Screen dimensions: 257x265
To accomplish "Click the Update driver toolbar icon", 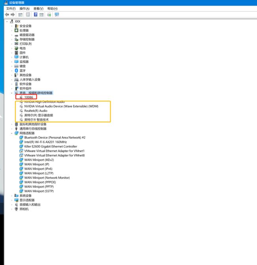I will [x=49, y=15].
